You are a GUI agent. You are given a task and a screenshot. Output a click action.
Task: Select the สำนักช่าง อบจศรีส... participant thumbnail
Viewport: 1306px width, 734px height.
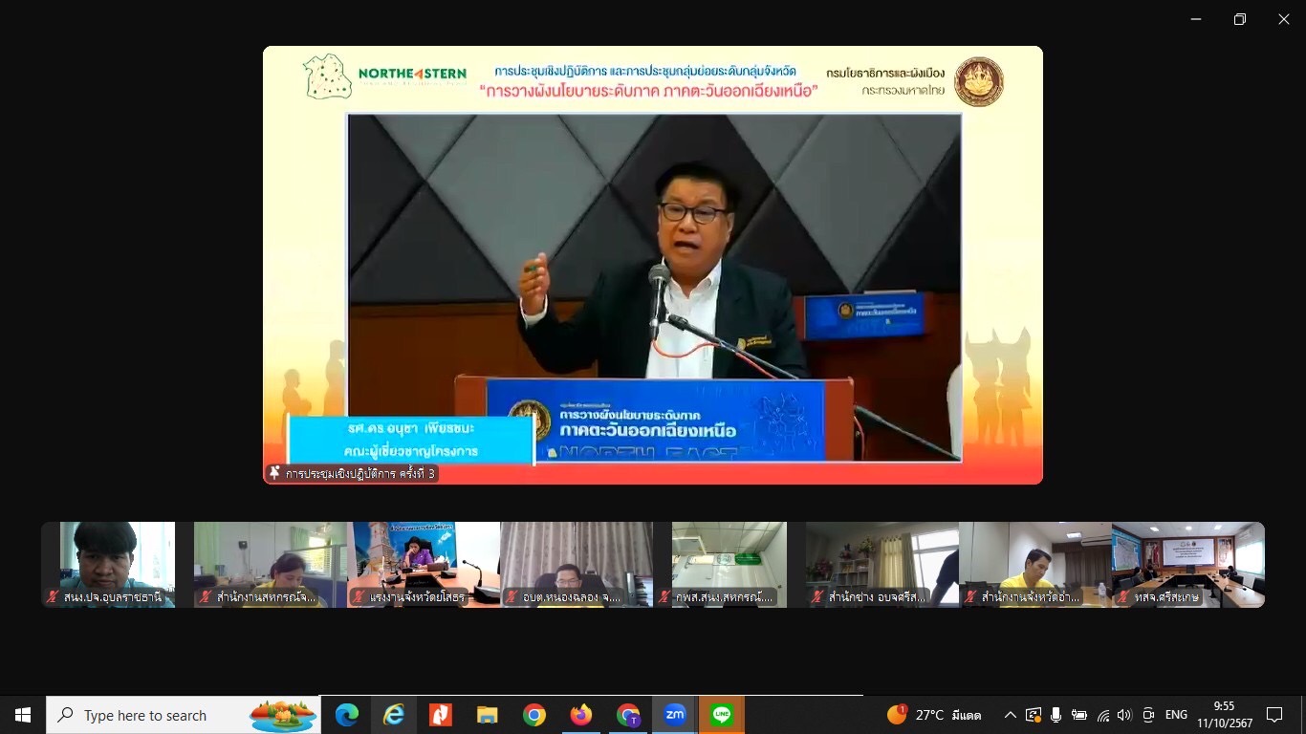(882, 565)
